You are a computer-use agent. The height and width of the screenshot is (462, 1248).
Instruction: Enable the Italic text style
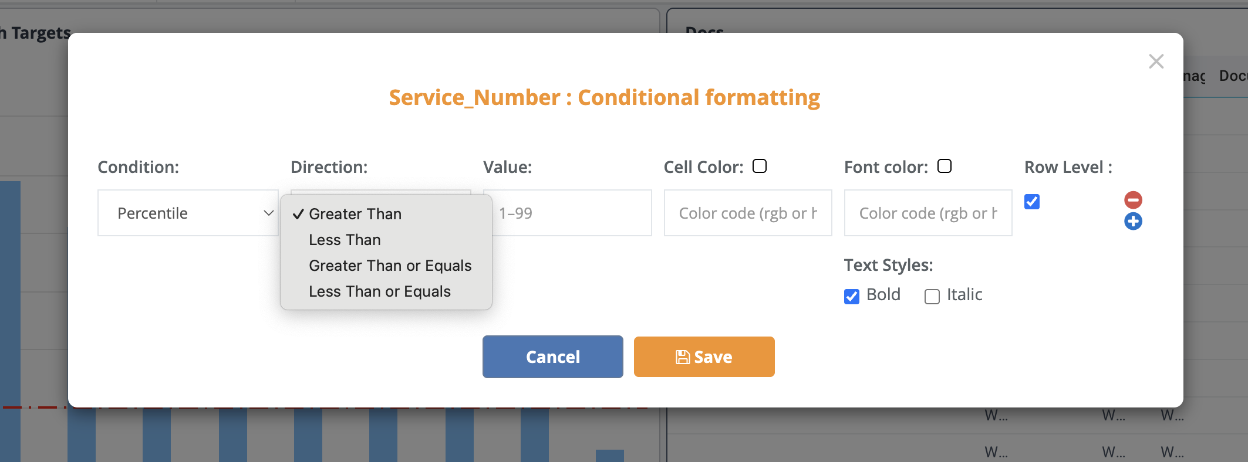[x=932, y=297]
